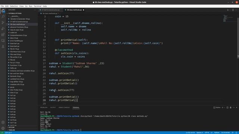Open the run button dropdown arrow
The height and width of the screenshot is (134, 239).
tap(230, 10)
